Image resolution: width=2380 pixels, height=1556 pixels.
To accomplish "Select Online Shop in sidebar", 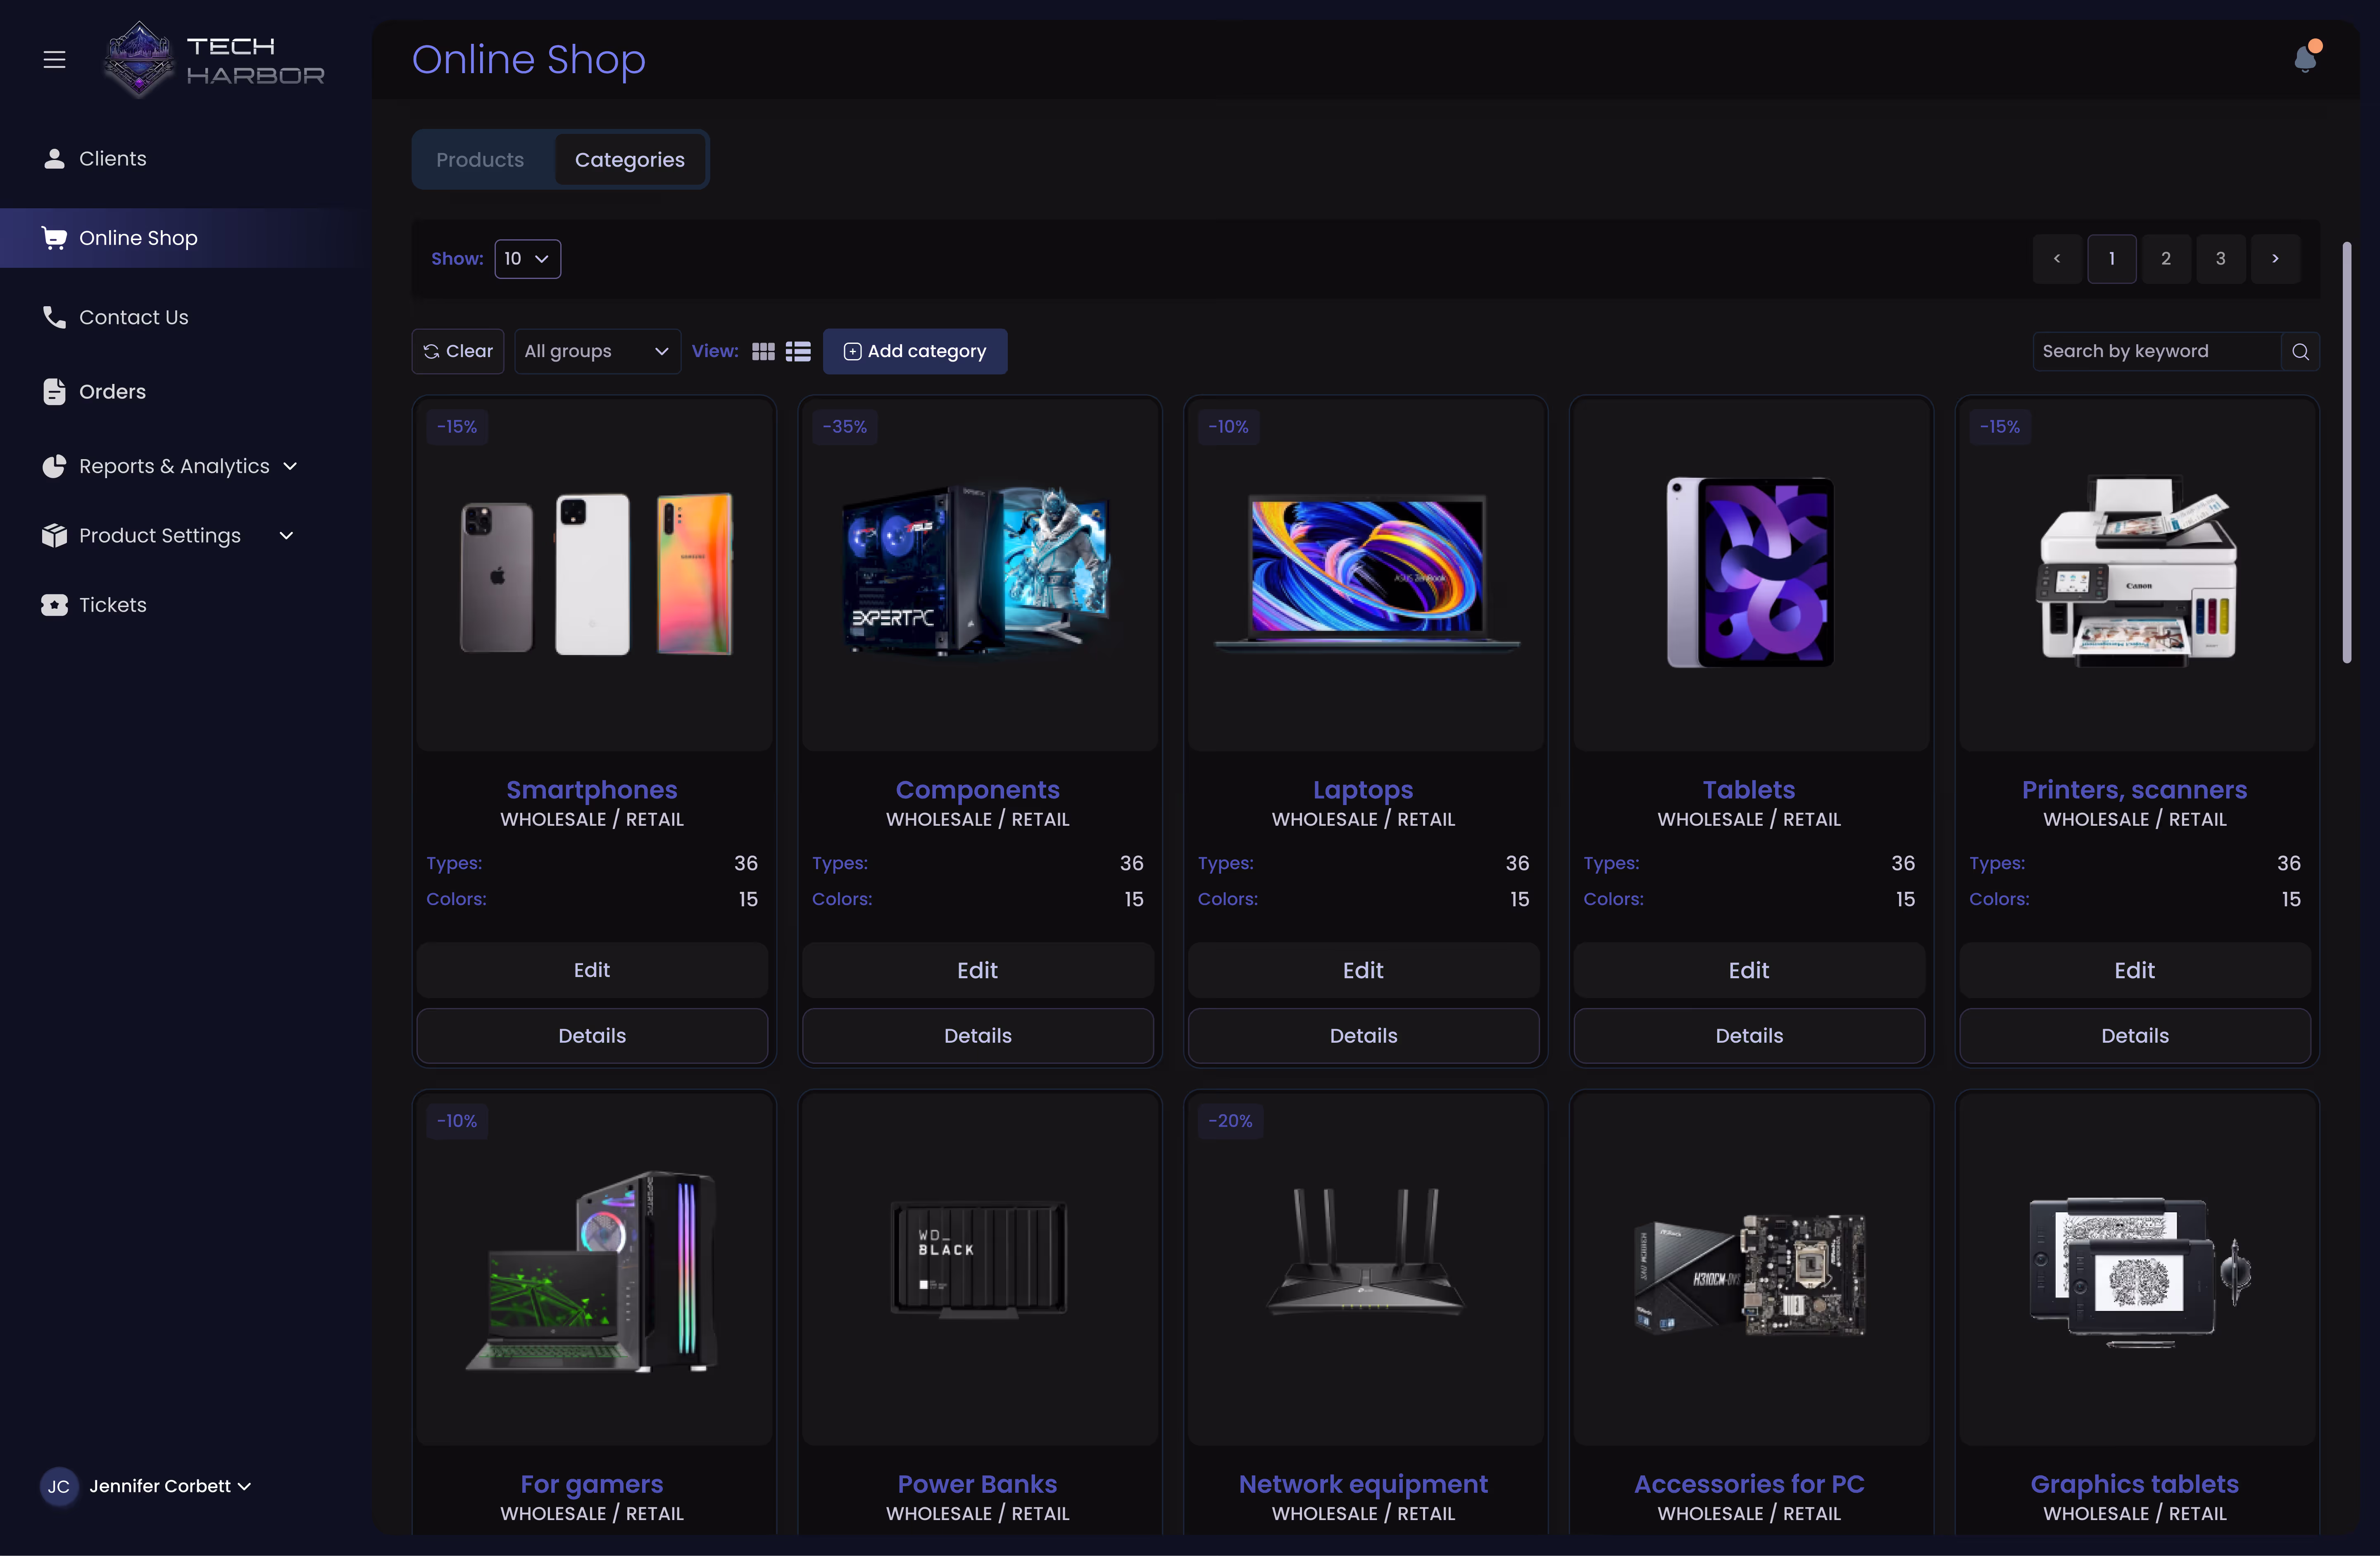I will pos(186,238).
